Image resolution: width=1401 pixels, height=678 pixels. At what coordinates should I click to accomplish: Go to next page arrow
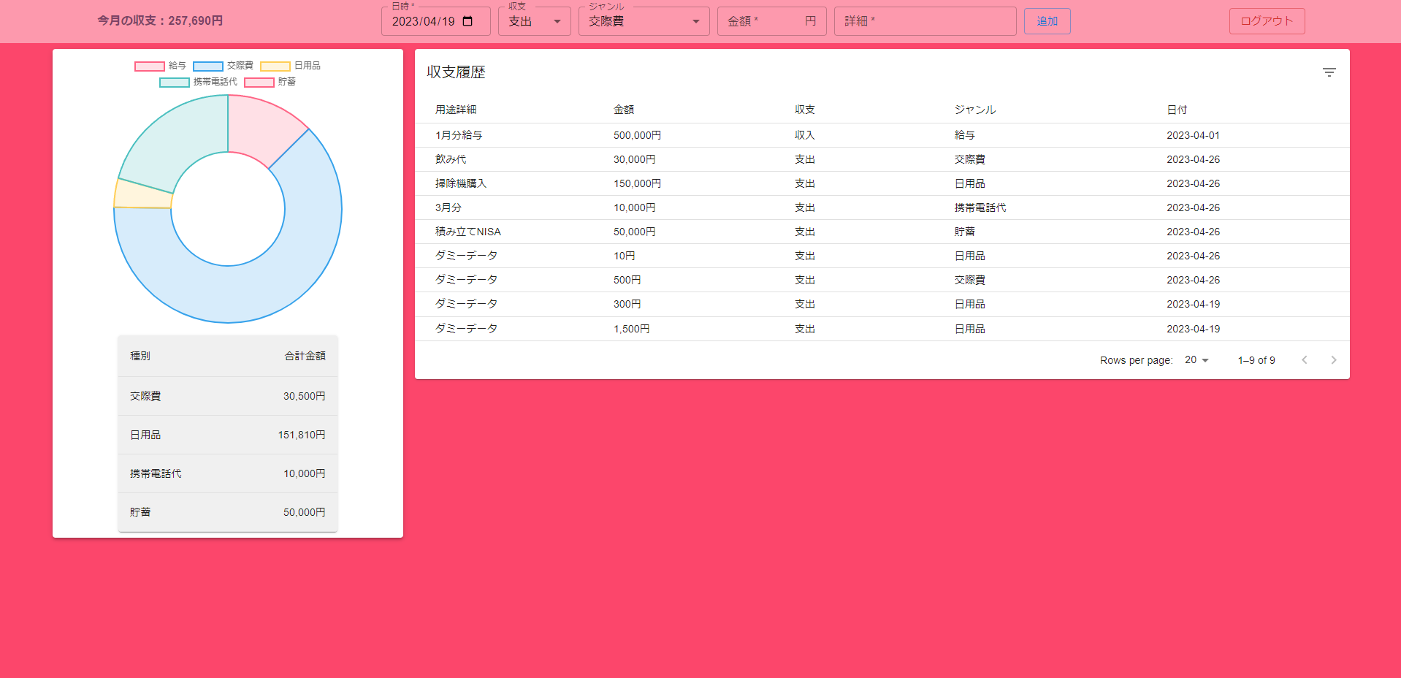pyautogui.click(x=1333, y=360)
